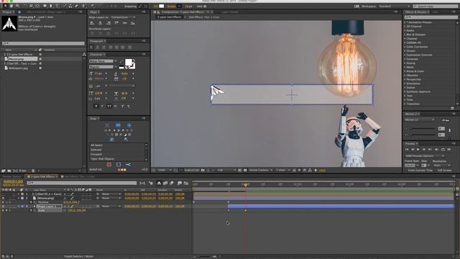This screenshot has height=259, width=460.
Task: Select the Pen tool
Action: point(51,6)
